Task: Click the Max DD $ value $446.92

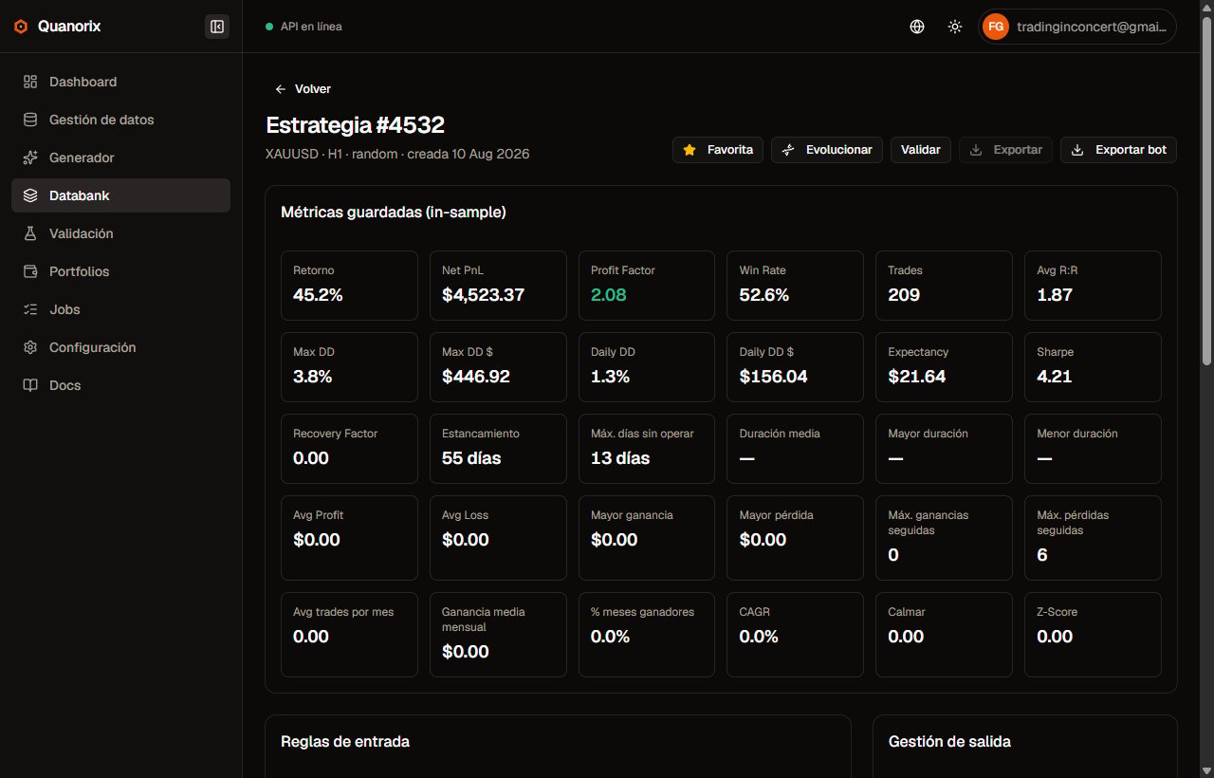Action: [x=476, y=377]
